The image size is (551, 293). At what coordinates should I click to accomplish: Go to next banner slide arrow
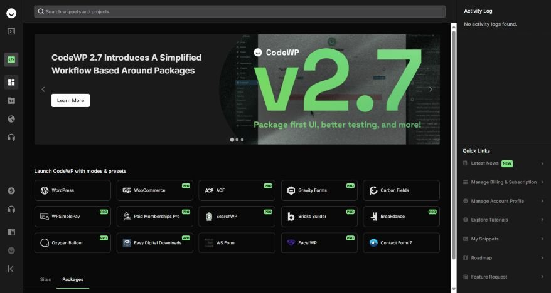(x=431, y=90)
